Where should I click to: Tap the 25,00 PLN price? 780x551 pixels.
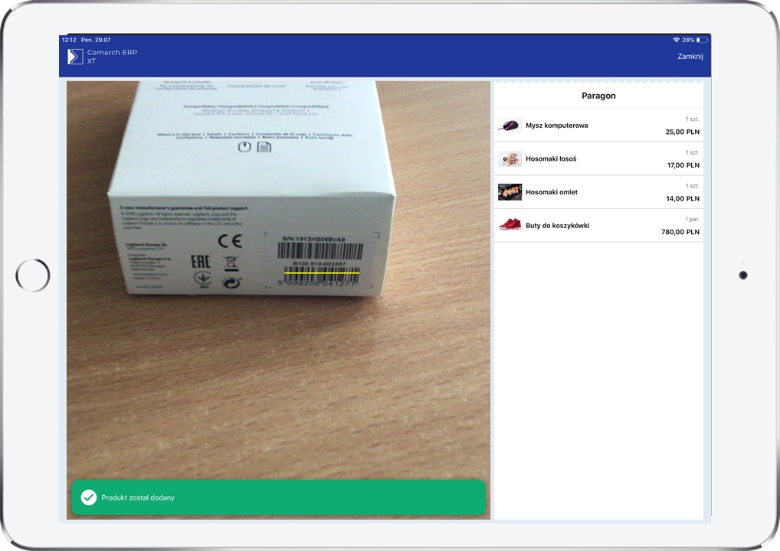[x=682, y=132]
